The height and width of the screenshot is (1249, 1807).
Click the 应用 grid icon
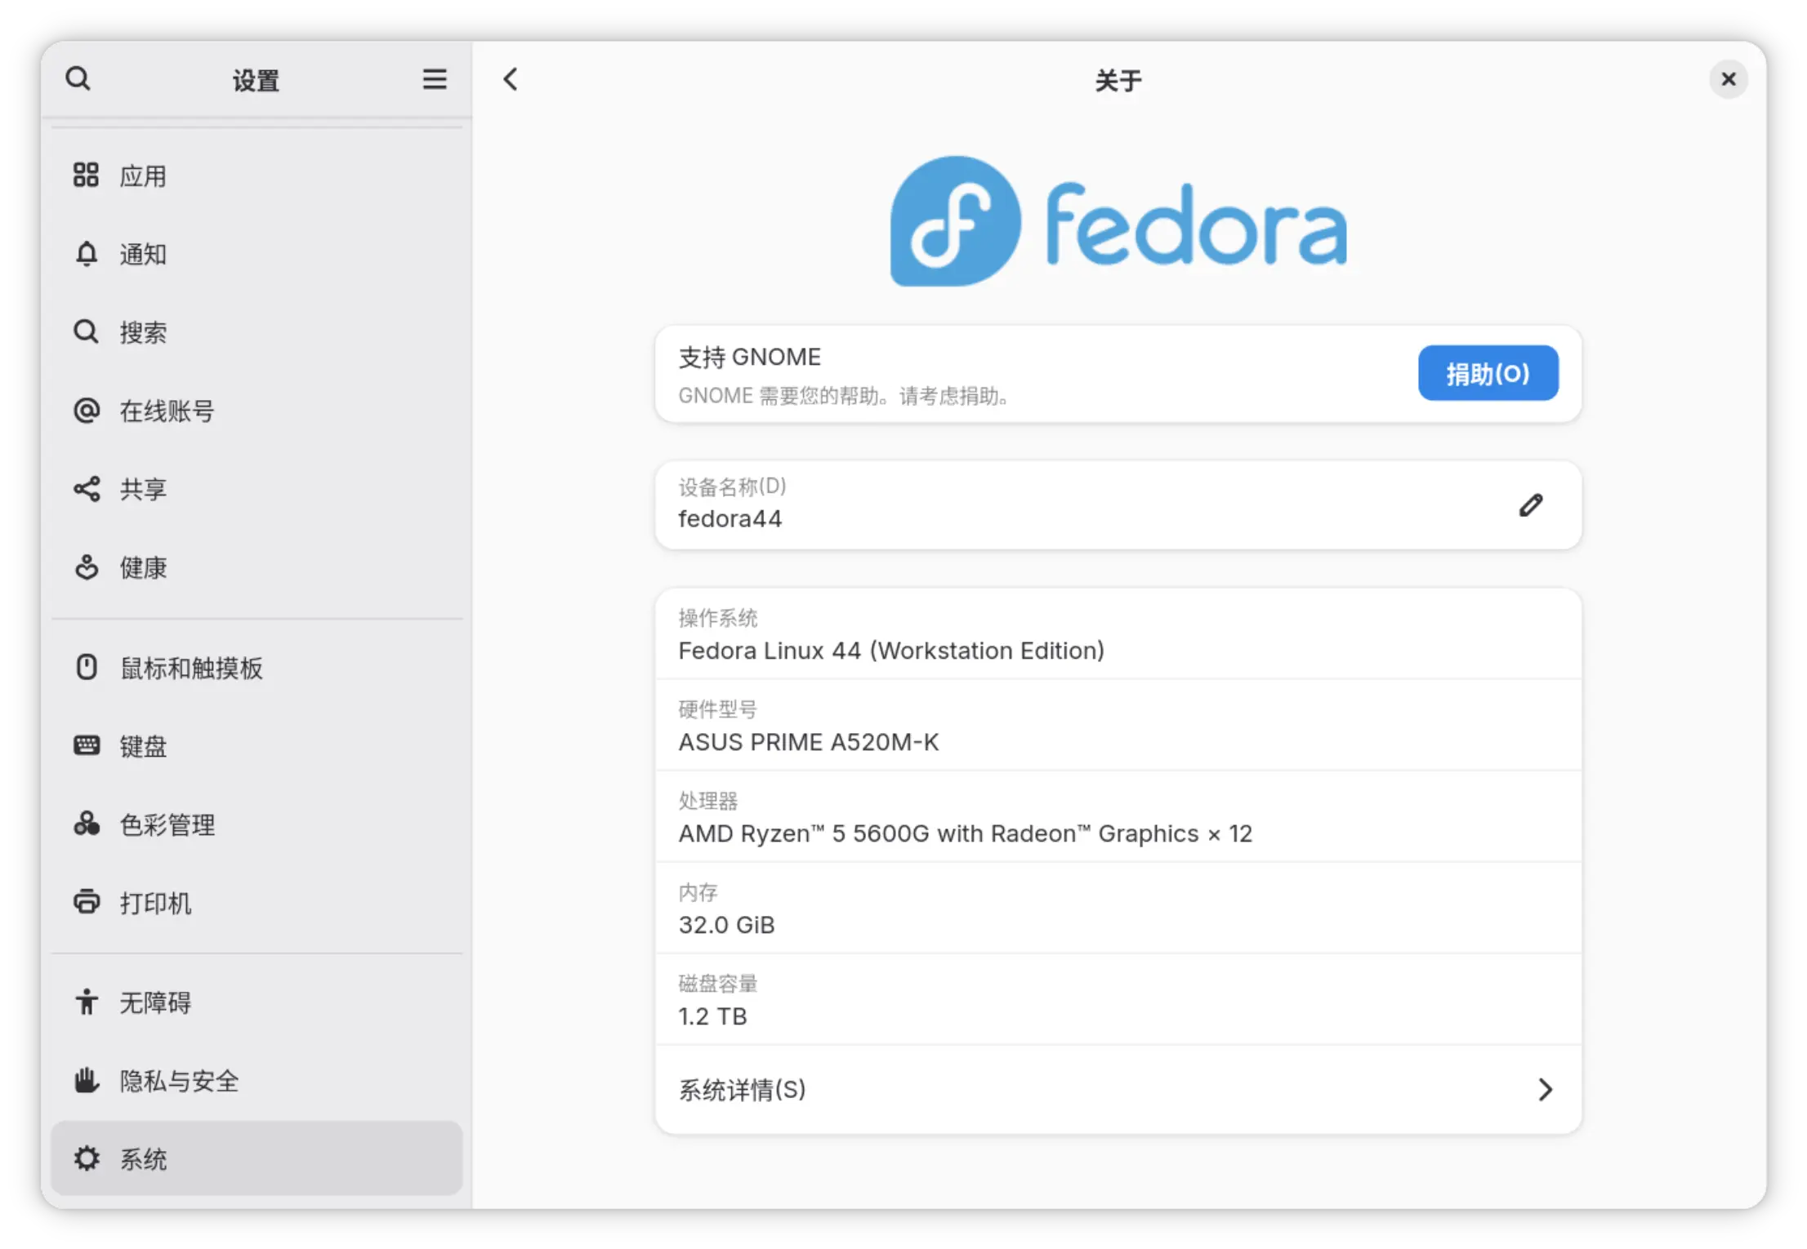click(x=86, y=175)
